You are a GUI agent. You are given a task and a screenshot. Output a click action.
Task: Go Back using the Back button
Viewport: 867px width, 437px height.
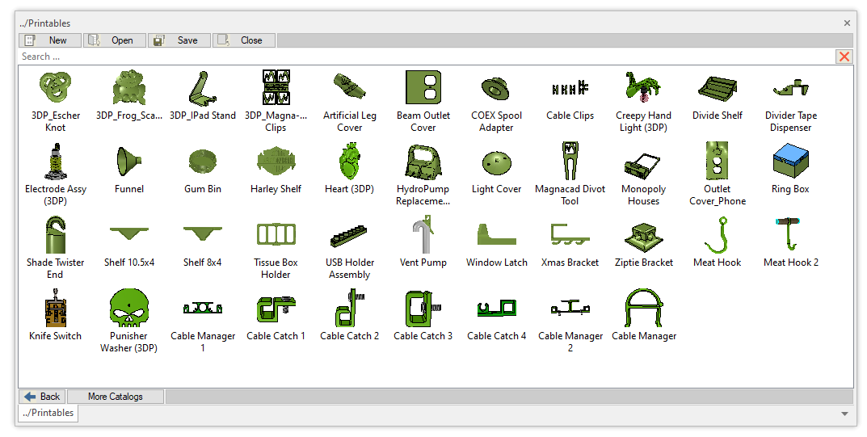(x=42, y=397)
